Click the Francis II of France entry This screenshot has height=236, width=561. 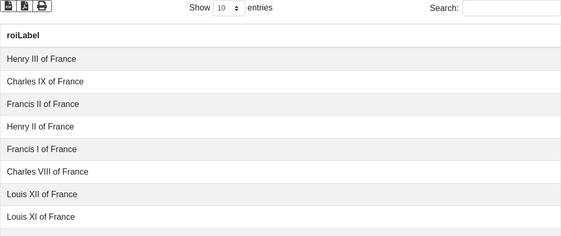click(43, 104)
